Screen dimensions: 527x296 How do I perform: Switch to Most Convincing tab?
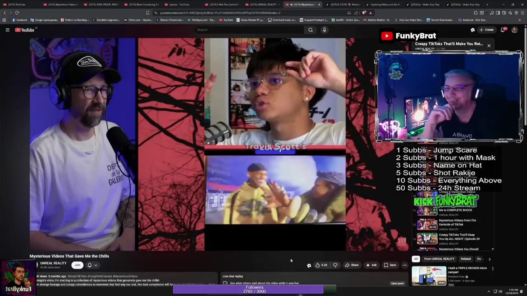tap(140, 5)
